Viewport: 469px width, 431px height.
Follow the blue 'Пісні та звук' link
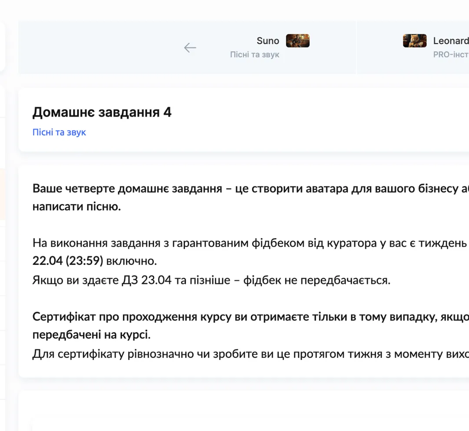tap(59, 132)
